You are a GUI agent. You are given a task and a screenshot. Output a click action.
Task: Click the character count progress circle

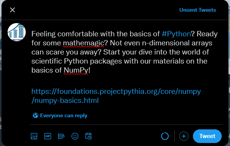[165, 136]
